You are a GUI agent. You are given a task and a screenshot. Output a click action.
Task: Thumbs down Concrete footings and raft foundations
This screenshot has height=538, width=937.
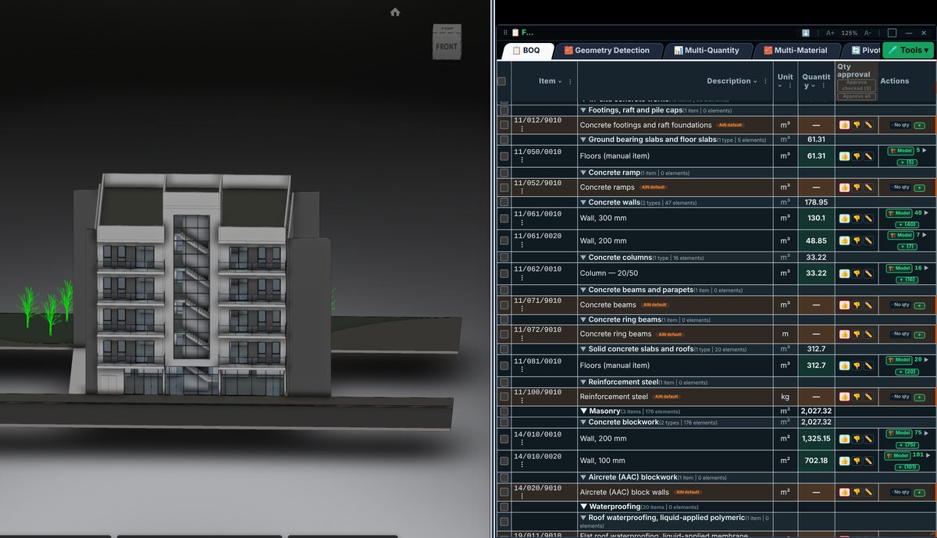[x=856, y=125]
